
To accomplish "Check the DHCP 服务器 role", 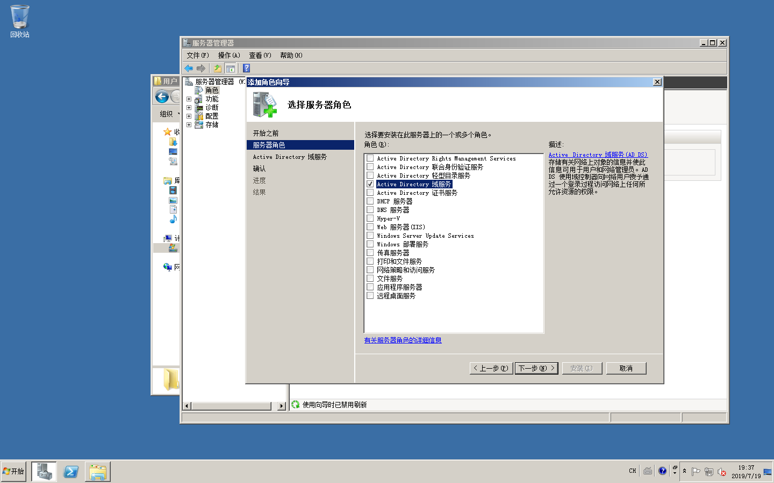I will point(370,201).
